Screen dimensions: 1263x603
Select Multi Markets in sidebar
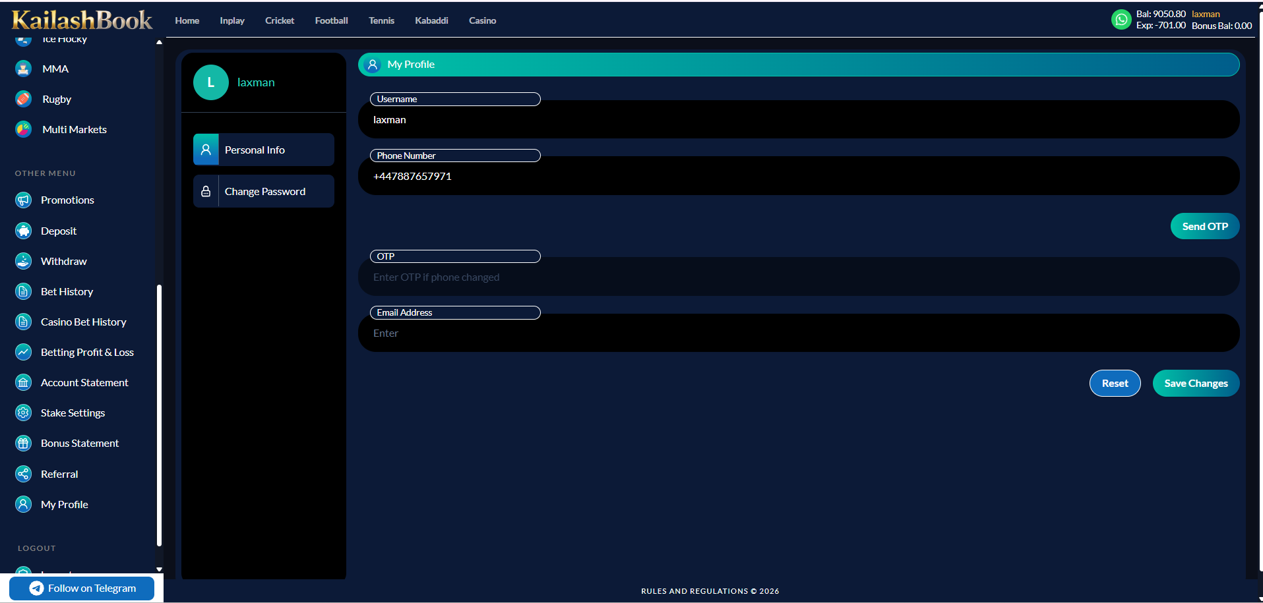[75, 129]
